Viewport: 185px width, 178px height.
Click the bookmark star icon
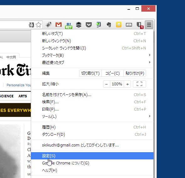pos(38,25)
